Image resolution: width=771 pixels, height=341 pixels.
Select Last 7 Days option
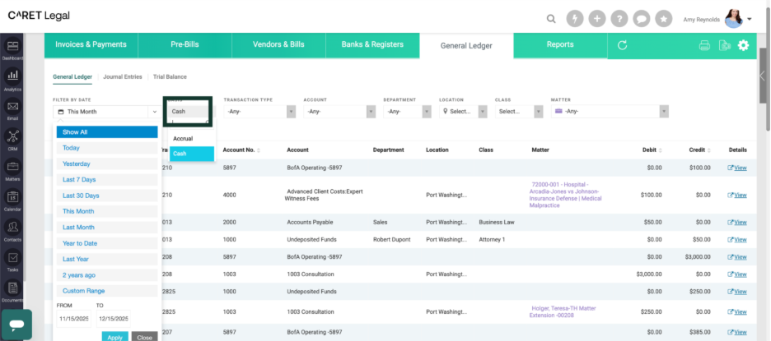(107, 180)
